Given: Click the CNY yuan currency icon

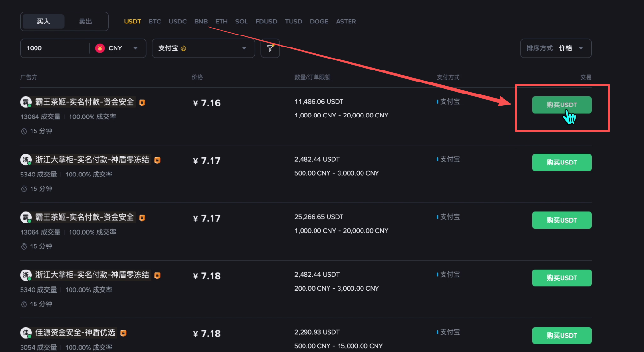Looking at the screenshot, I should [x=100, y=48].
